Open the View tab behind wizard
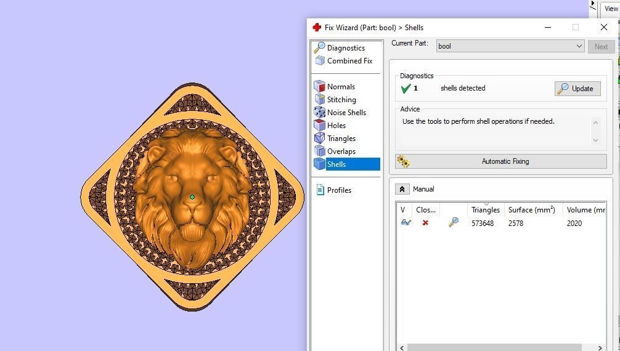 click(611, 9)
